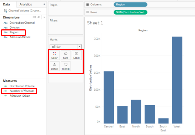Click the Filters shelf

[65, 26]
